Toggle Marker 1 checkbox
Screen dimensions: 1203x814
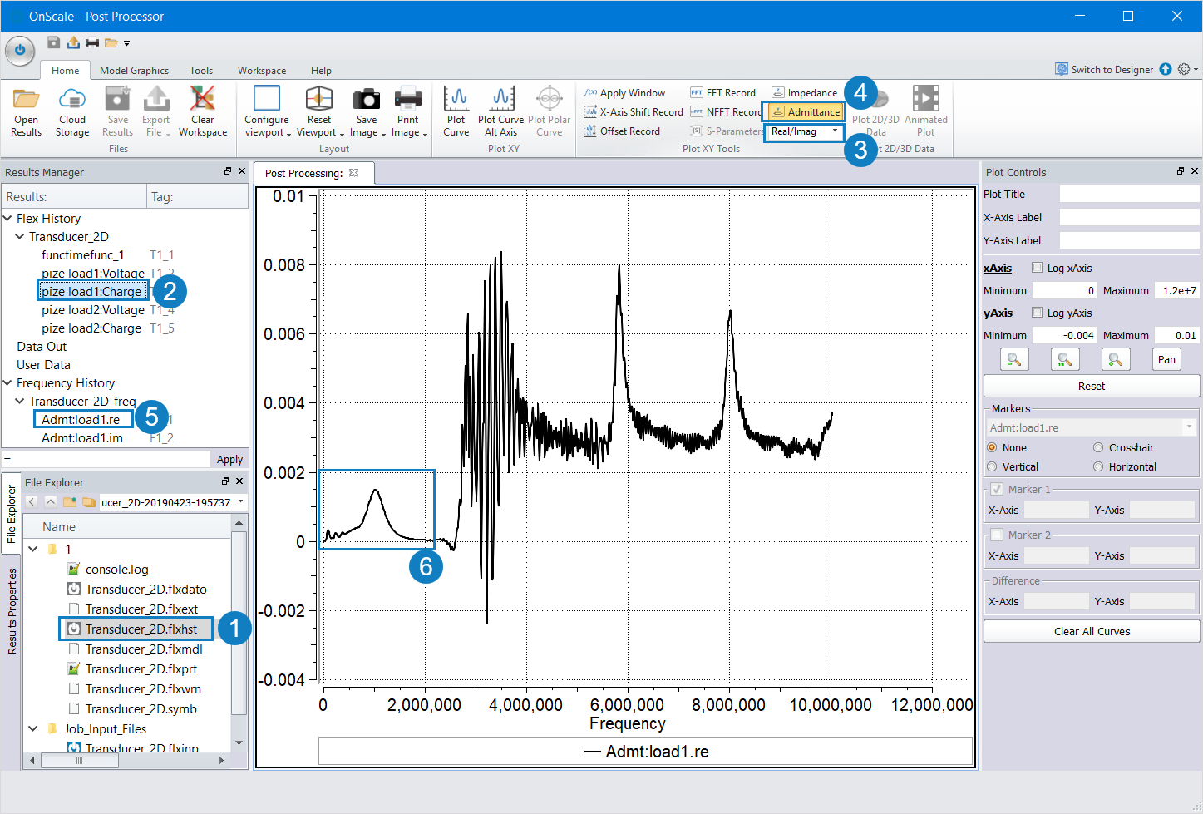point(998,489)
